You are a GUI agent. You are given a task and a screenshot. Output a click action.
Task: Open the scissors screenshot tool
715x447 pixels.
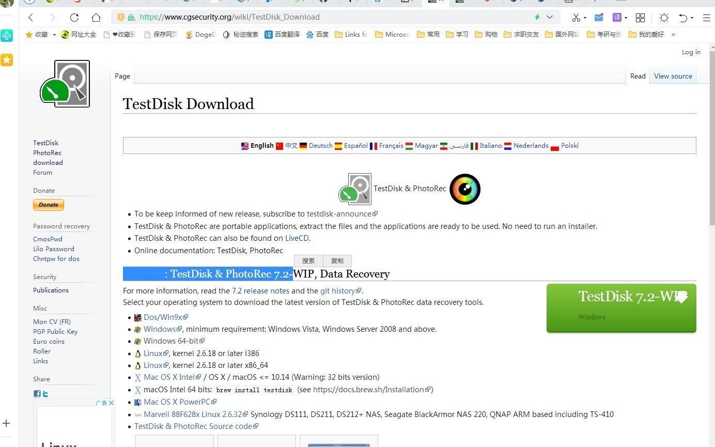pos(576,18)
